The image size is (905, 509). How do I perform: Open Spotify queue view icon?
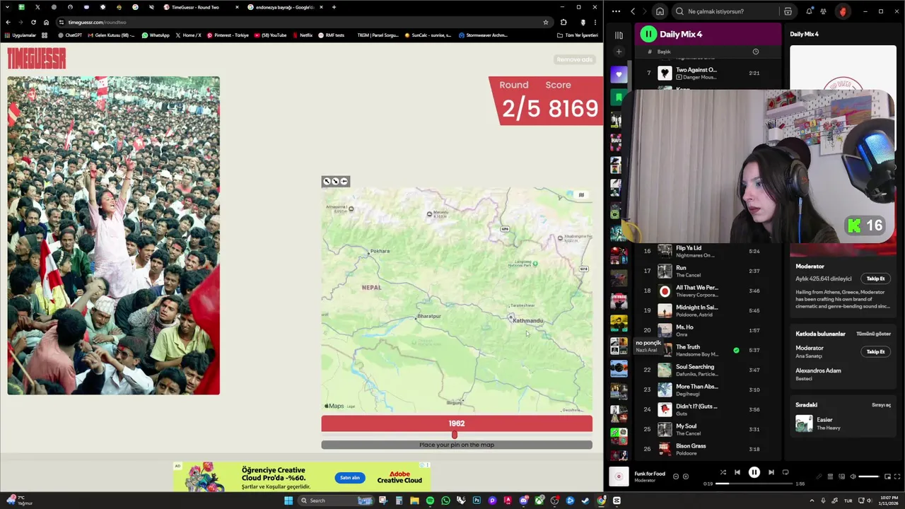830,476
